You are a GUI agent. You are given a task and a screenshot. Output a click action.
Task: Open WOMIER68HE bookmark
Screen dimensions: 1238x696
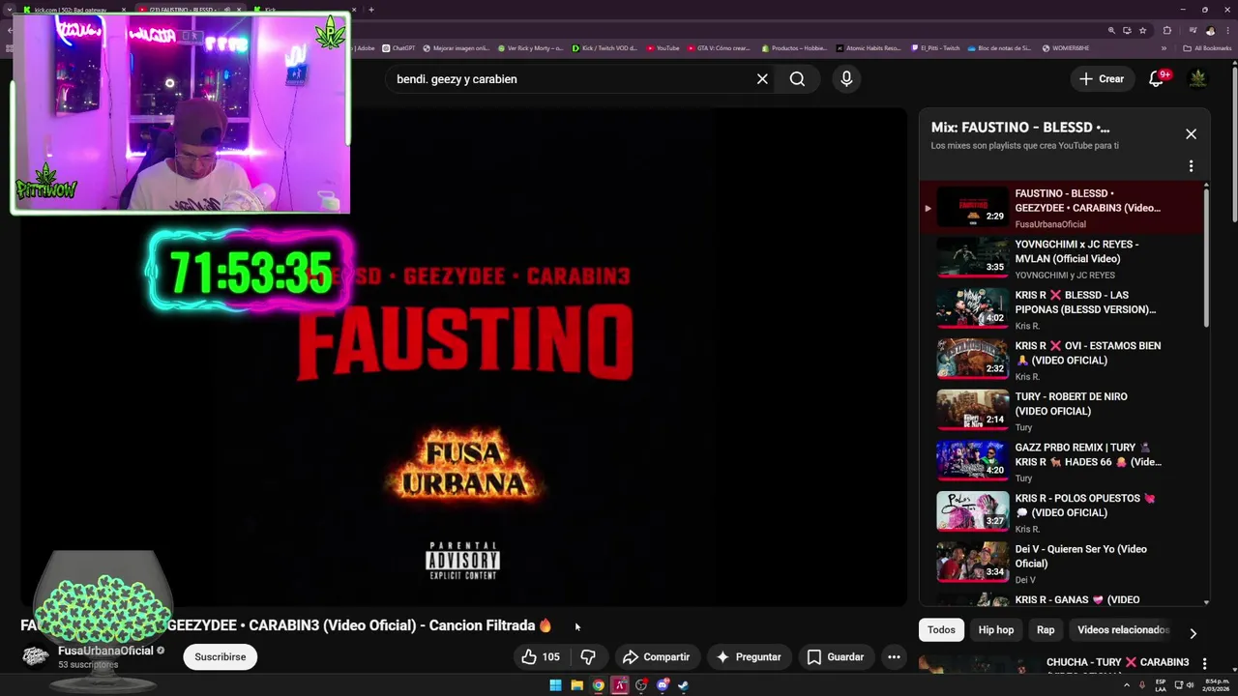[1065, 48]
